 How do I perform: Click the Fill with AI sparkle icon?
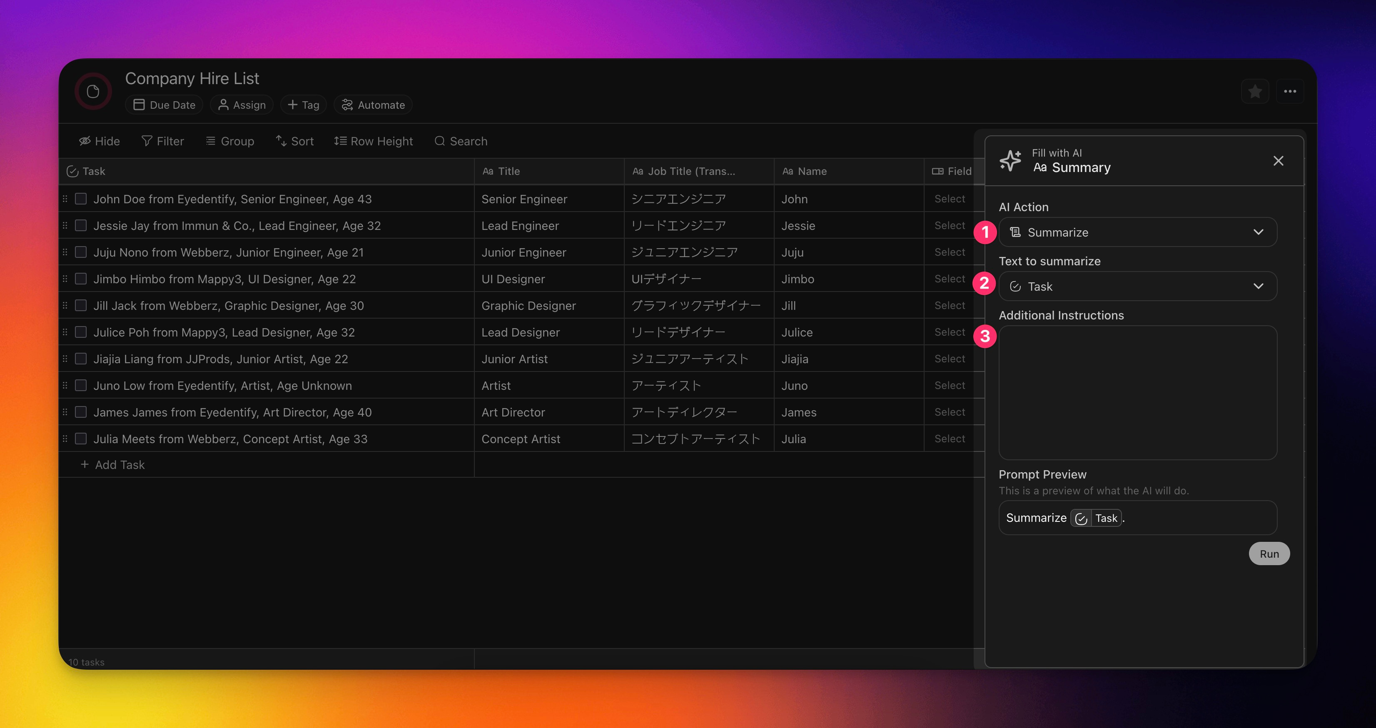[x=1010, y=160]
